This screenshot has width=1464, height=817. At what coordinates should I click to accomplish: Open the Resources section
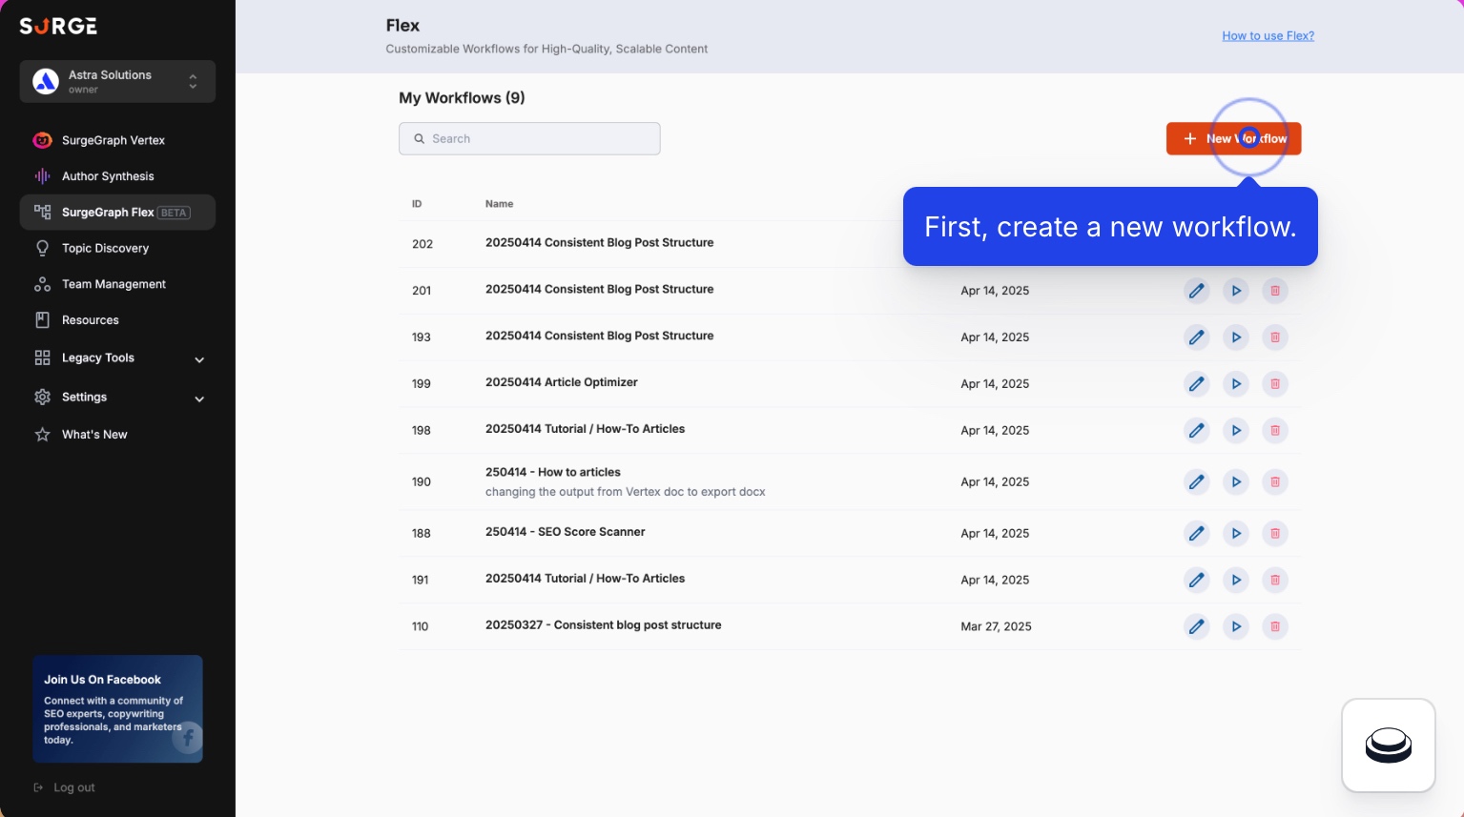tap(91, 319)
